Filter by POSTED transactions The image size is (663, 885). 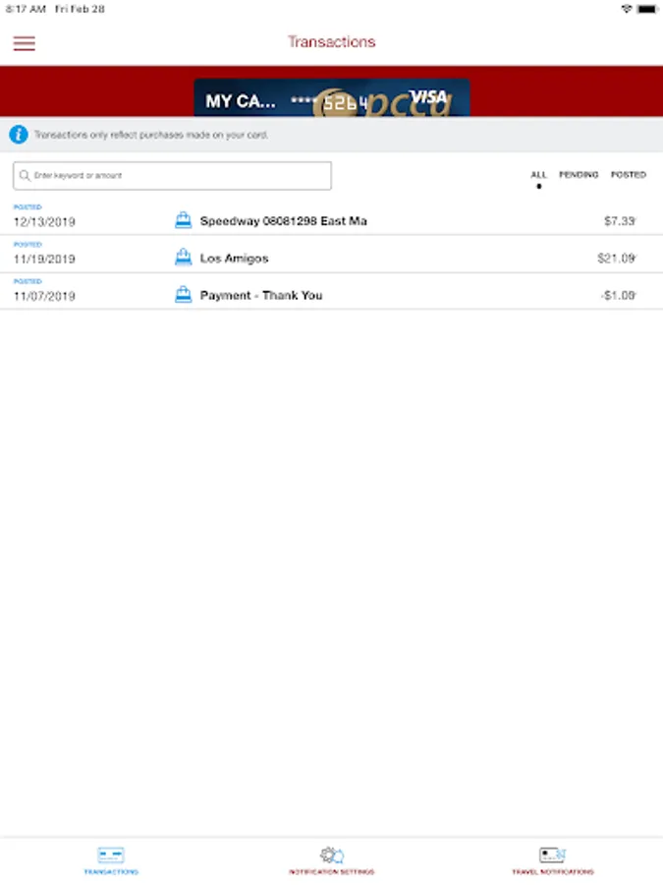coord(629,175)
